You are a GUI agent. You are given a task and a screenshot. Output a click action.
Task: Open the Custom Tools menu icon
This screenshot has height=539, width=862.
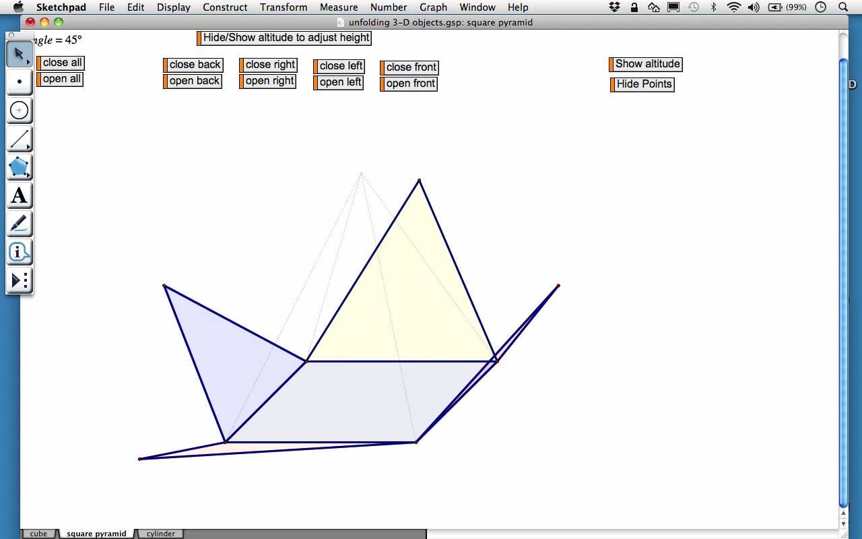tap(20, 280)
